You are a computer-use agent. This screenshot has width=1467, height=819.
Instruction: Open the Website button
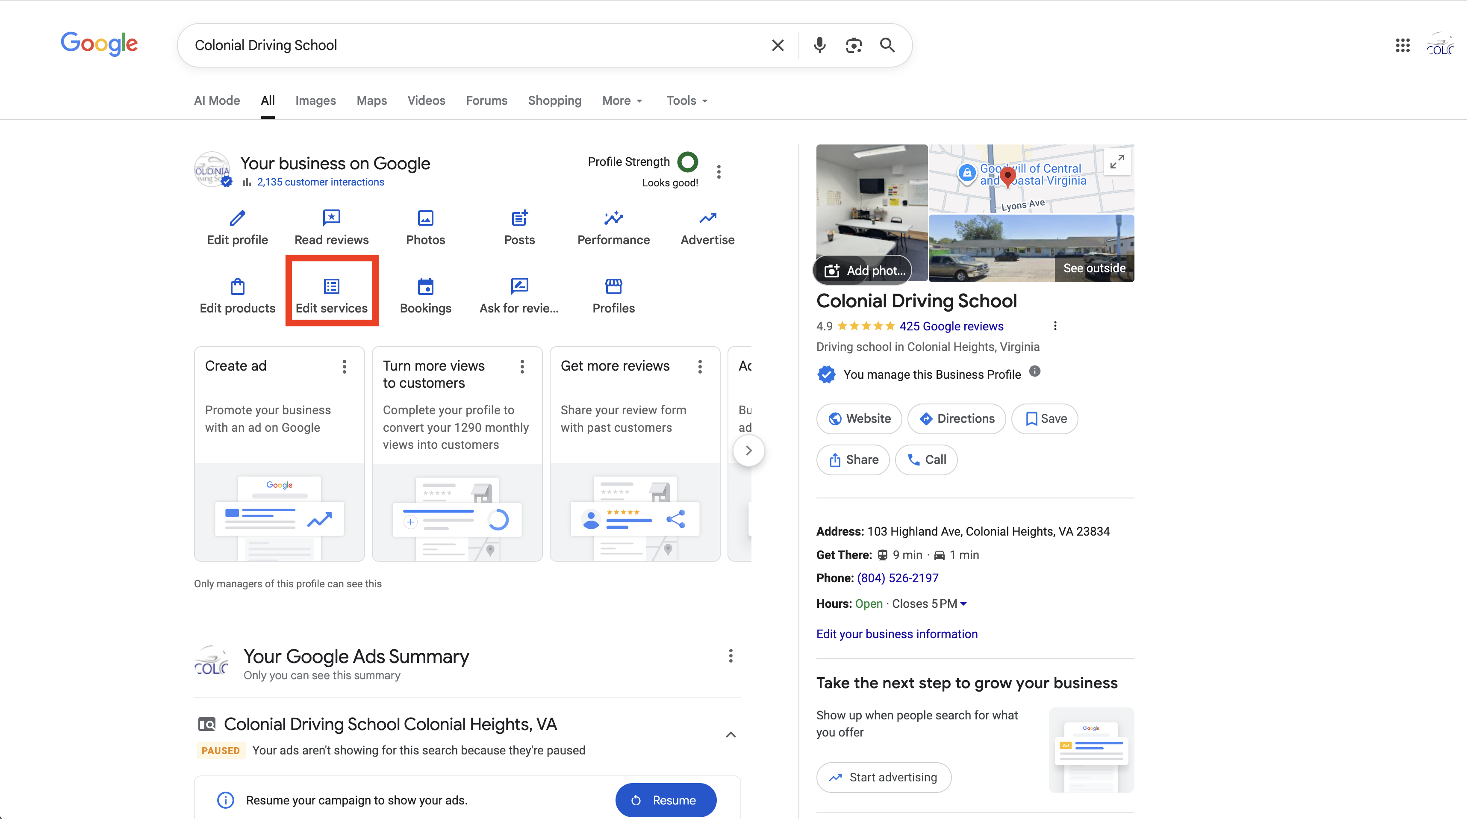(859, 418)
